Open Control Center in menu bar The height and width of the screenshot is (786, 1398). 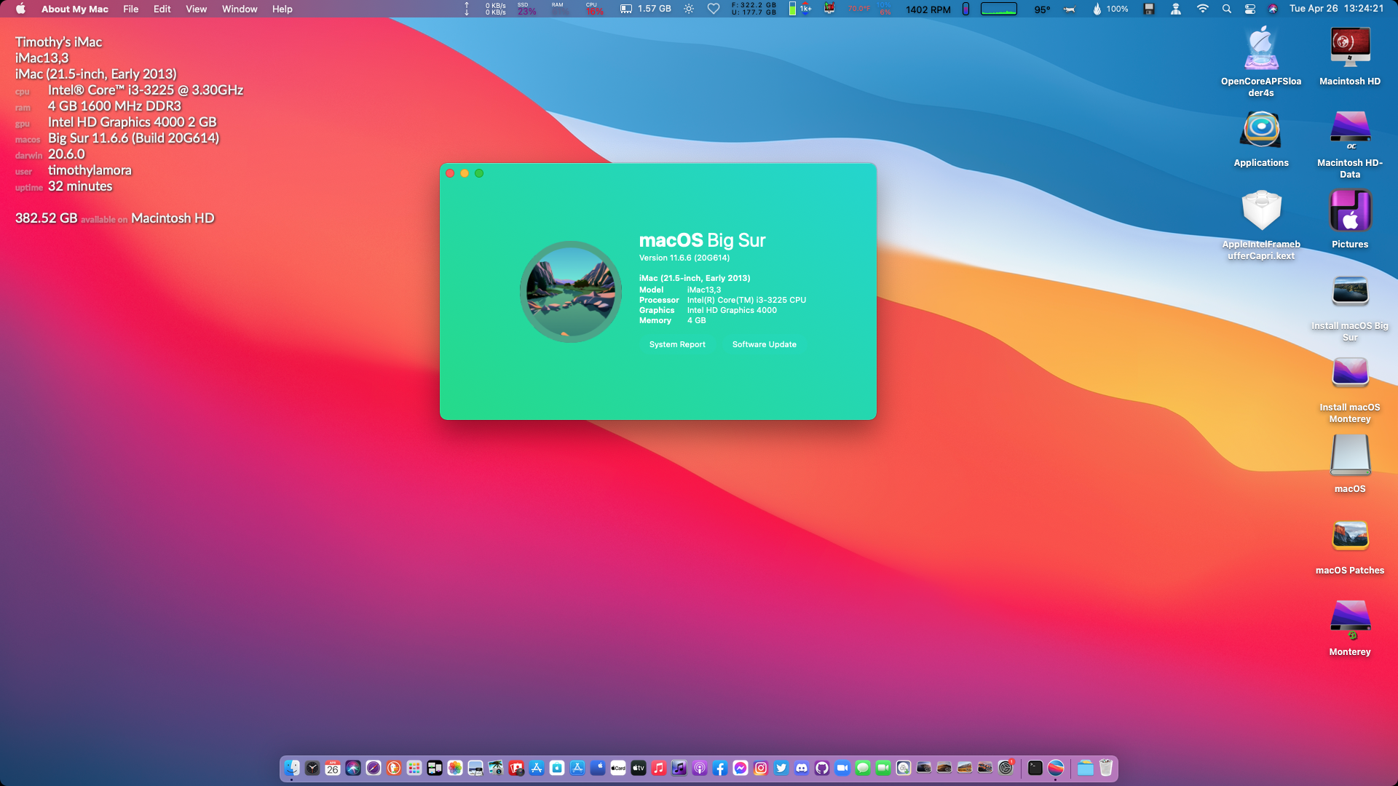click(1249, 9)
